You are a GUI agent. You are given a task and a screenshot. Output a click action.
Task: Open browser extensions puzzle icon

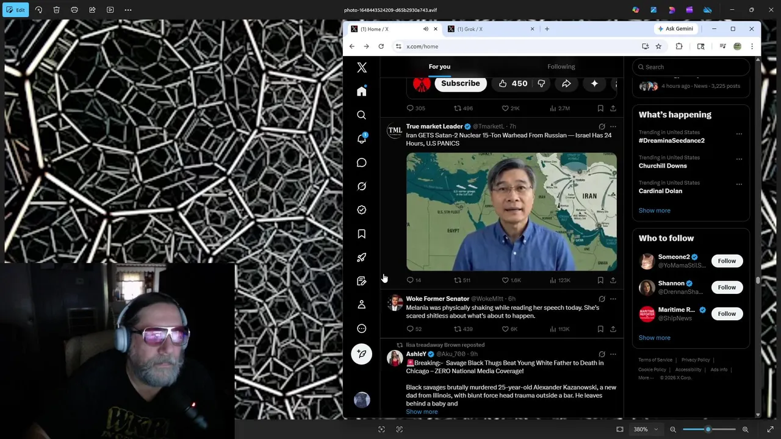tap(678, 46)
